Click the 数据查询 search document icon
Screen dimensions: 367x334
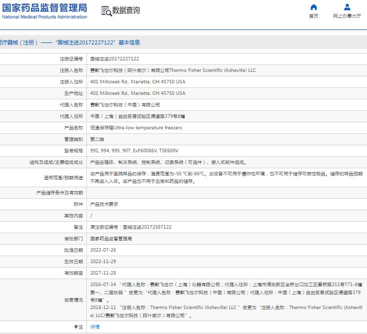(106, 11)
